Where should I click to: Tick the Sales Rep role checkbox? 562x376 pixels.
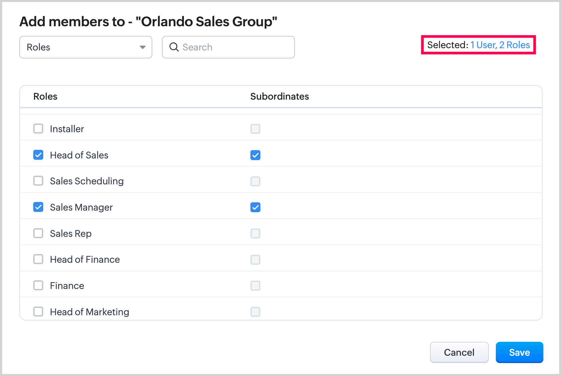tap(38, 233)
